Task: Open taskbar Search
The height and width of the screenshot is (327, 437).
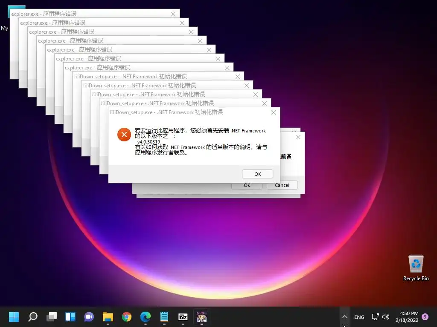Action: tap(33, 317)
